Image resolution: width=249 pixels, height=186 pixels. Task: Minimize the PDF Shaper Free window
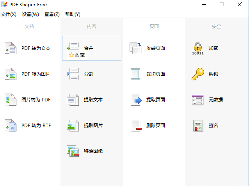tap(204, 4)
